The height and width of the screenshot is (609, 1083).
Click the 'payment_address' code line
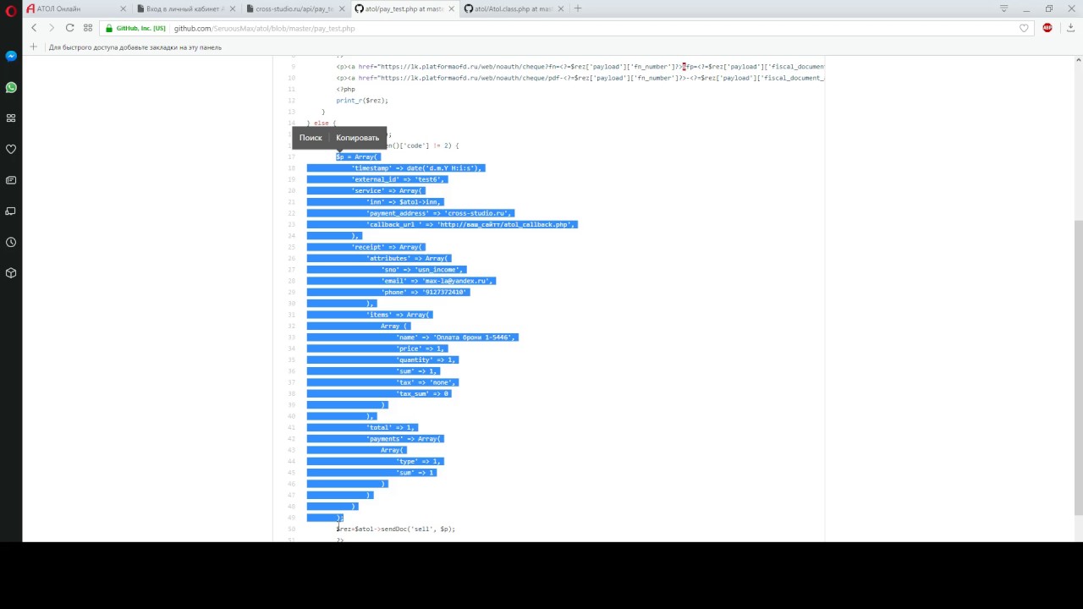pyautogui.click(x=440, y=213)
